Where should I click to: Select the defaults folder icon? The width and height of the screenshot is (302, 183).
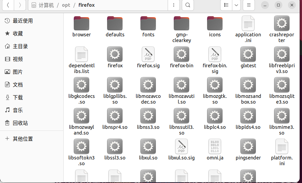(115, 23)
